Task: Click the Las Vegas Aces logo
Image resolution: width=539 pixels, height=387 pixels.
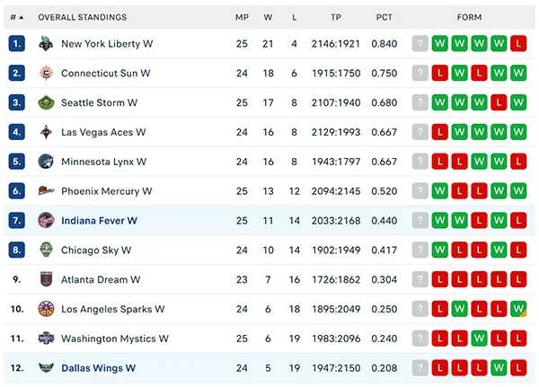Action: coord(46,132)
